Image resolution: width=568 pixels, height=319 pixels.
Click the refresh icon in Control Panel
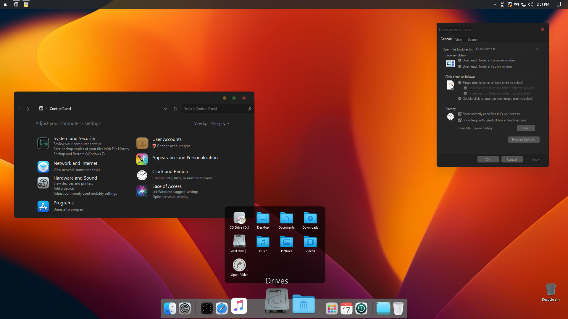[175, 109]
